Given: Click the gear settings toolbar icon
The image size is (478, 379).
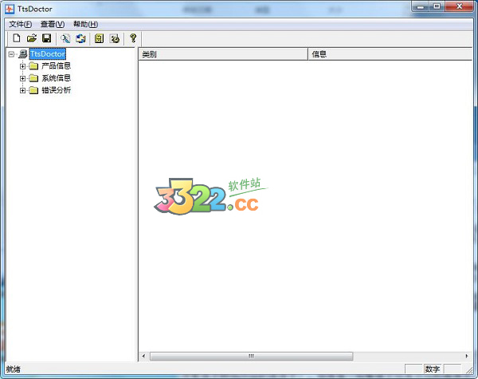Looking at the screenshot, I should [x=115, y=38].
